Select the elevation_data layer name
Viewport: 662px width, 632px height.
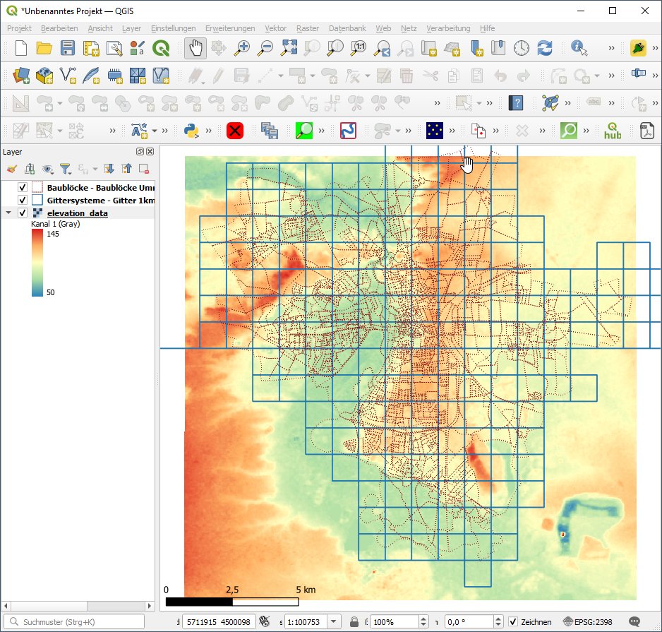click(x=77, y=213)
